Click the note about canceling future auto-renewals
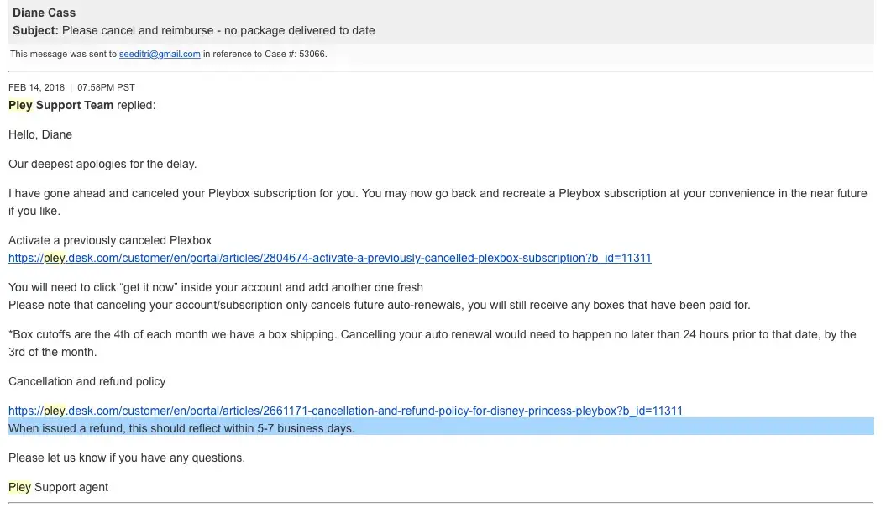Image resolution: width=886 pixels, height=508 pixels. [x=379, y=305]
